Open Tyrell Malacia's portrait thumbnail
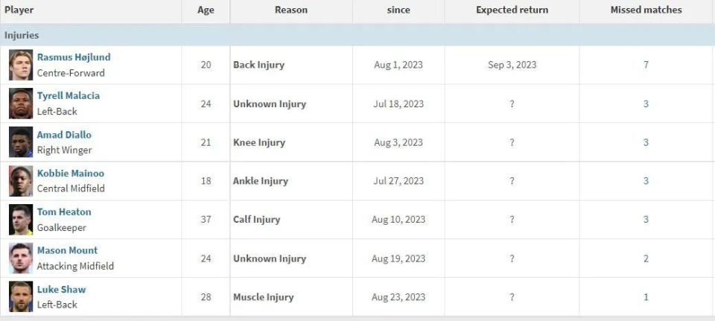 (x=21, y=104)
